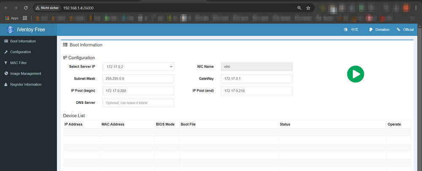Open browser zoom magnifier icon
This screenshot has width=422, height=171.
(x=299, y=8)
